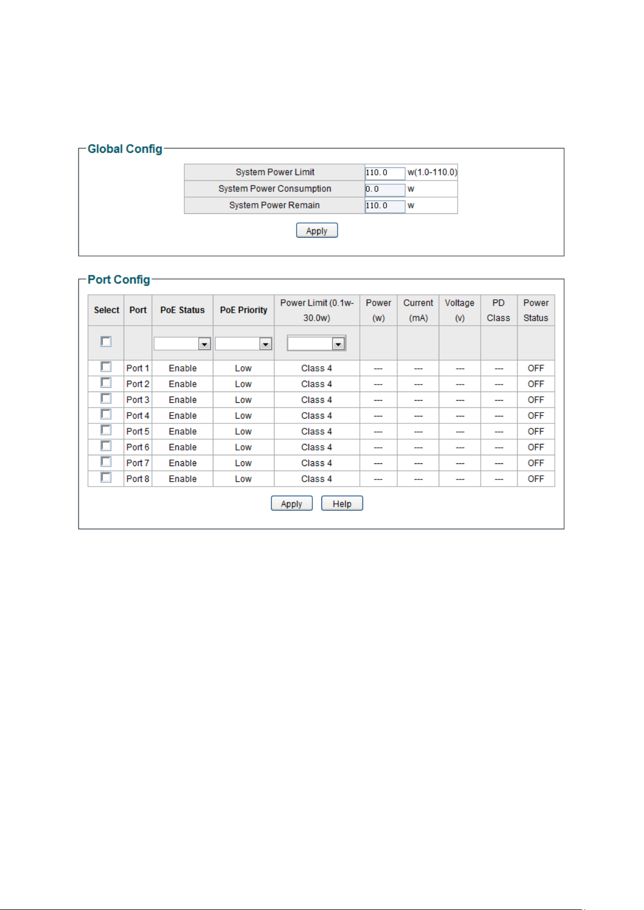Tick the Port 4 select checkbox
Image resolution: width=644 pixels, height=910 pixels.
pyautogui.click(x=106, y=414)
